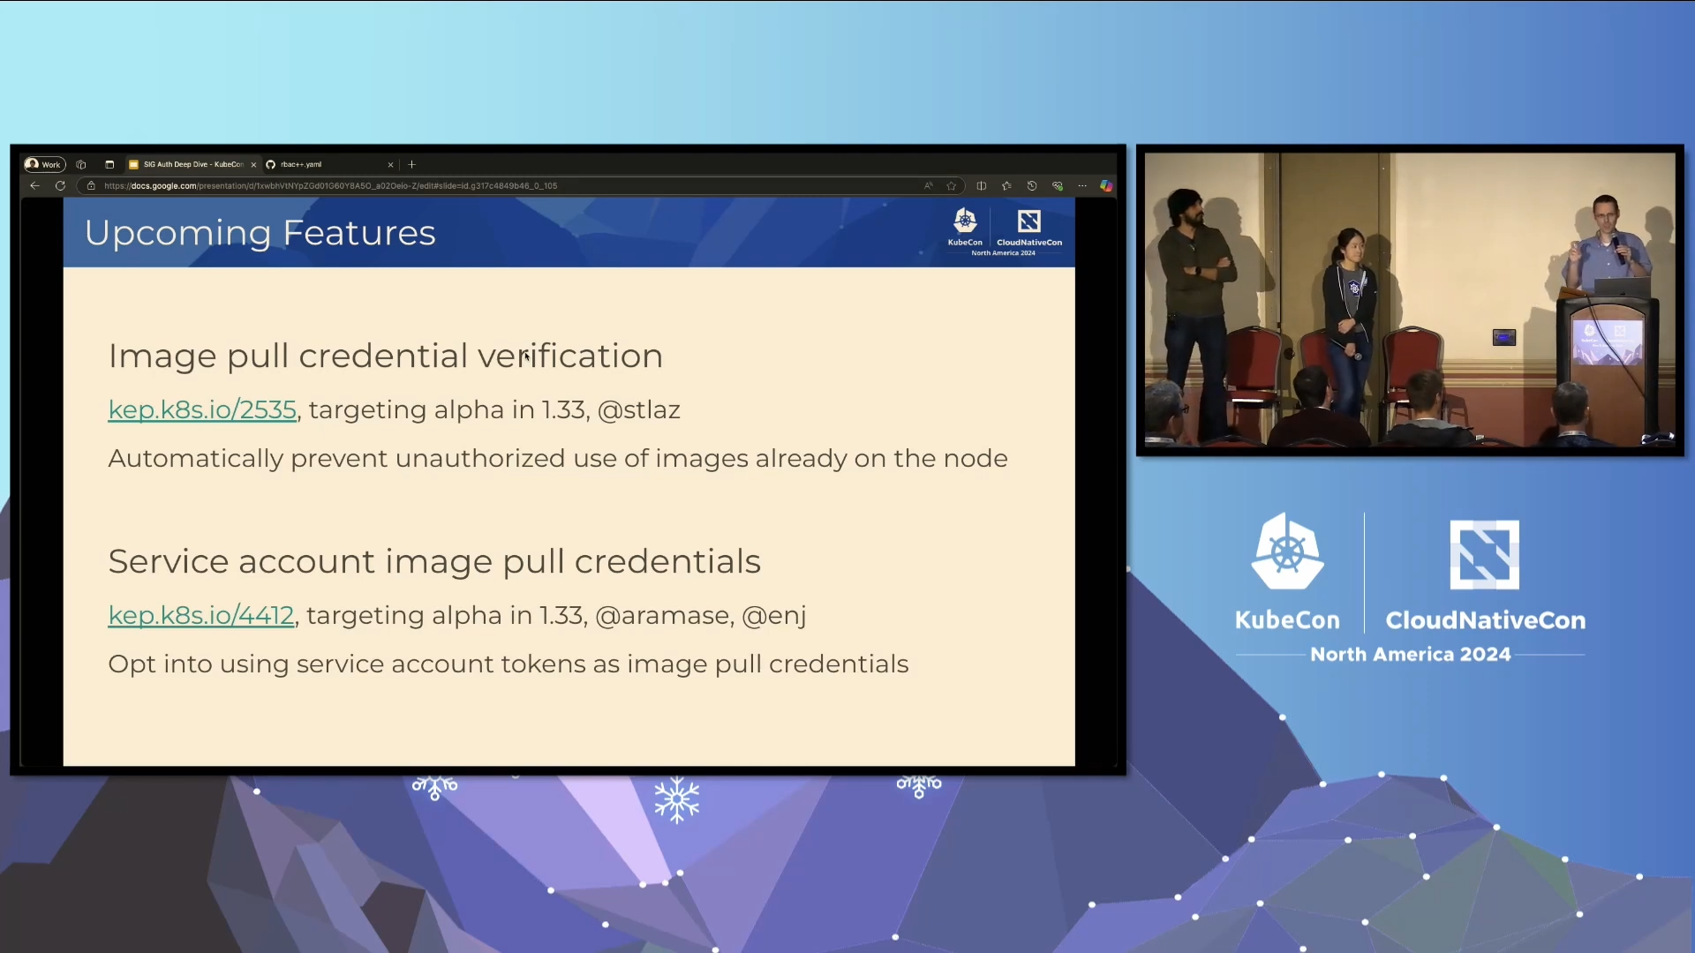Open browsing History icon
The width and height of the screenshot is (1695, 953).
click(1032, 186)
